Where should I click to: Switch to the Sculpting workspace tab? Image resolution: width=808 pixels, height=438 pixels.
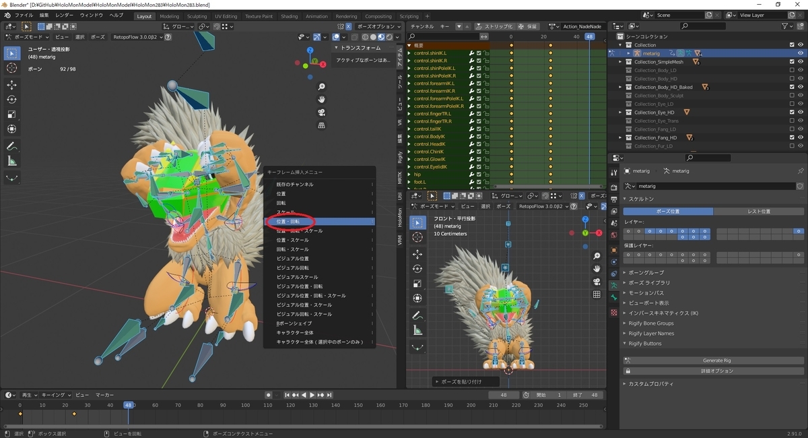click(x=197, y=16)
